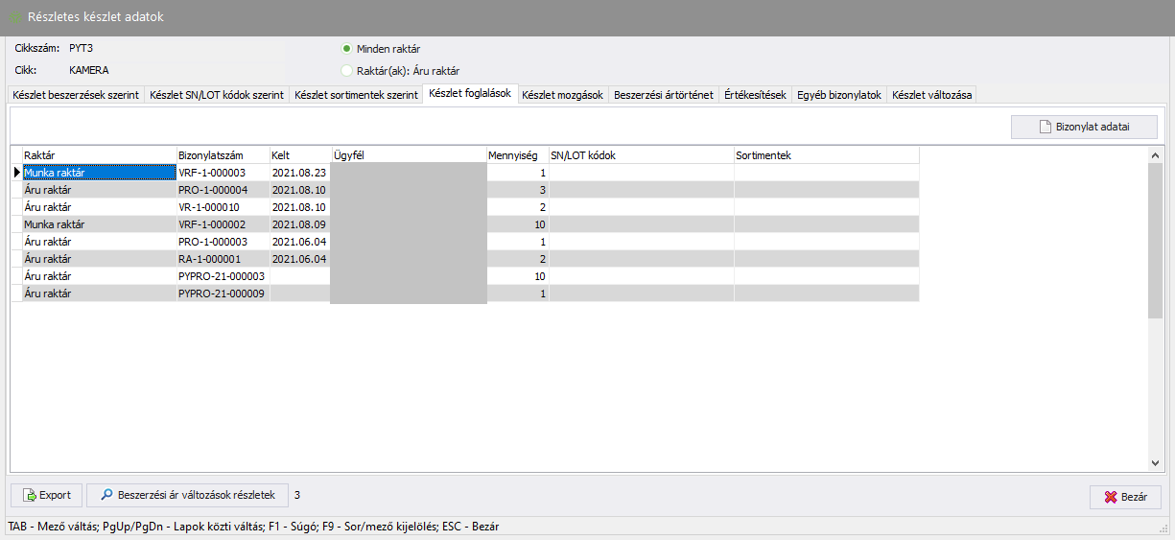Show the Készlet mozgások tab
The image size is (1175, 540).
(562, 95)
